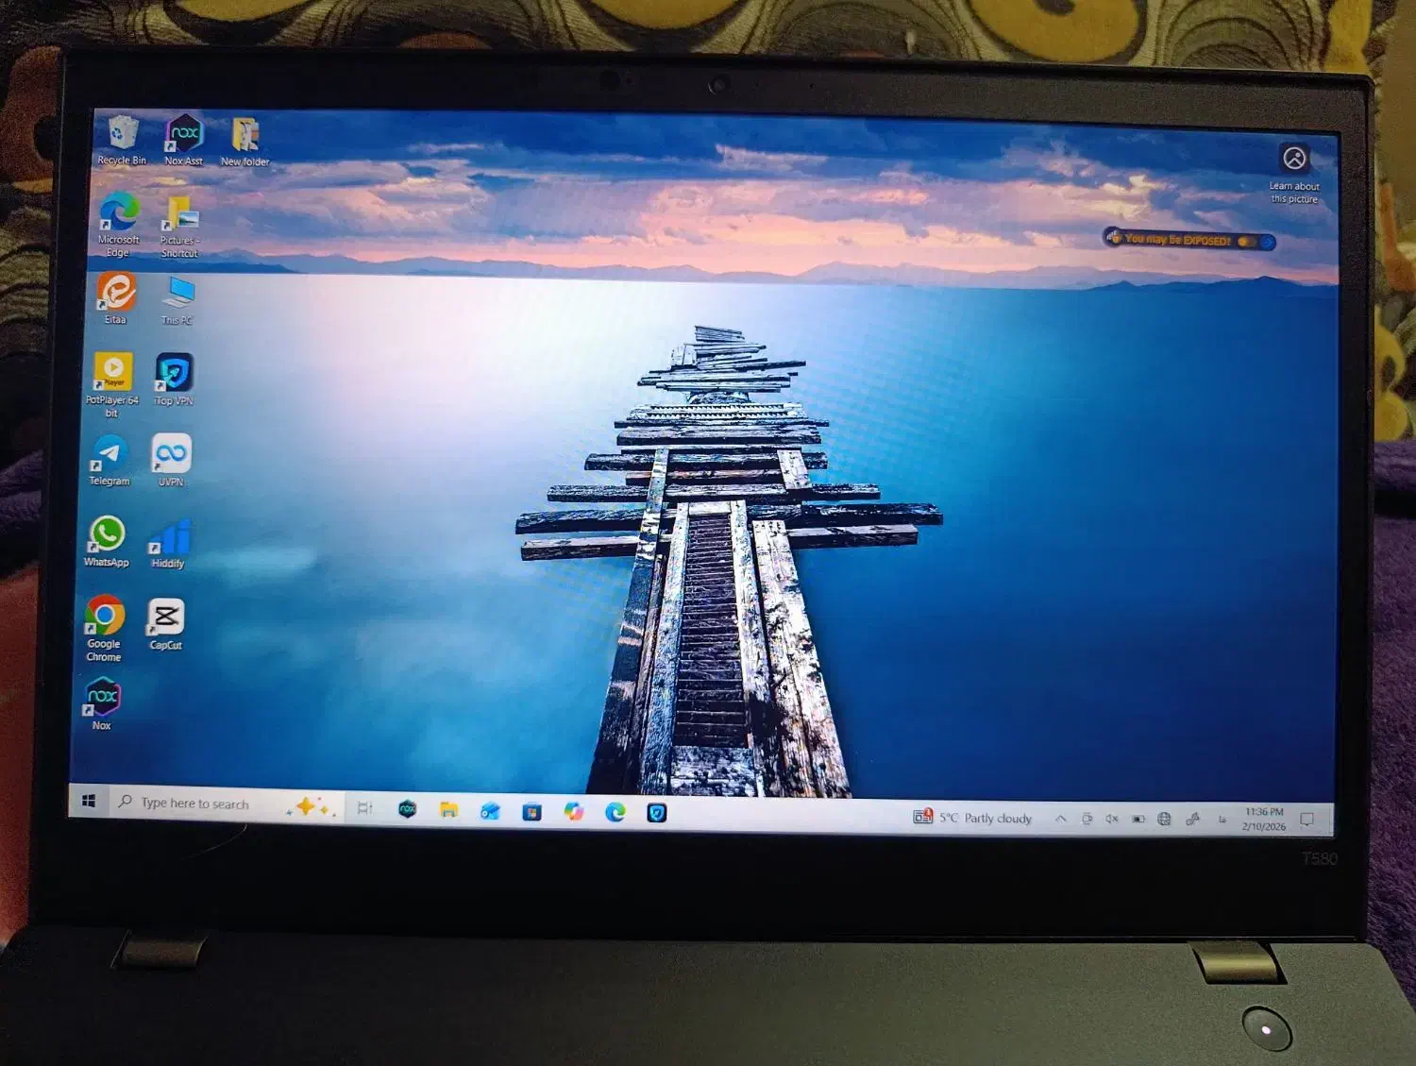1416x1066 pixels.
Task: Click the PotPlayer 64 bit icon
Action: click(112, 375)
